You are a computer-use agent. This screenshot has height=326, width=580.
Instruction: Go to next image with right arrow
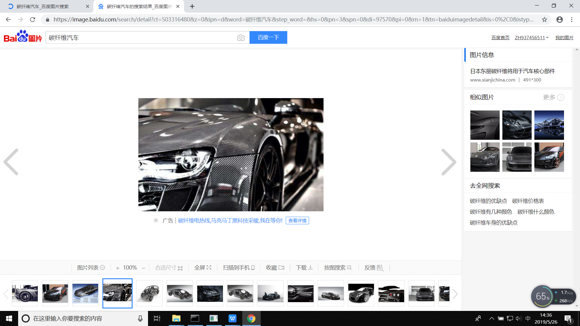(x=449, y=162)
